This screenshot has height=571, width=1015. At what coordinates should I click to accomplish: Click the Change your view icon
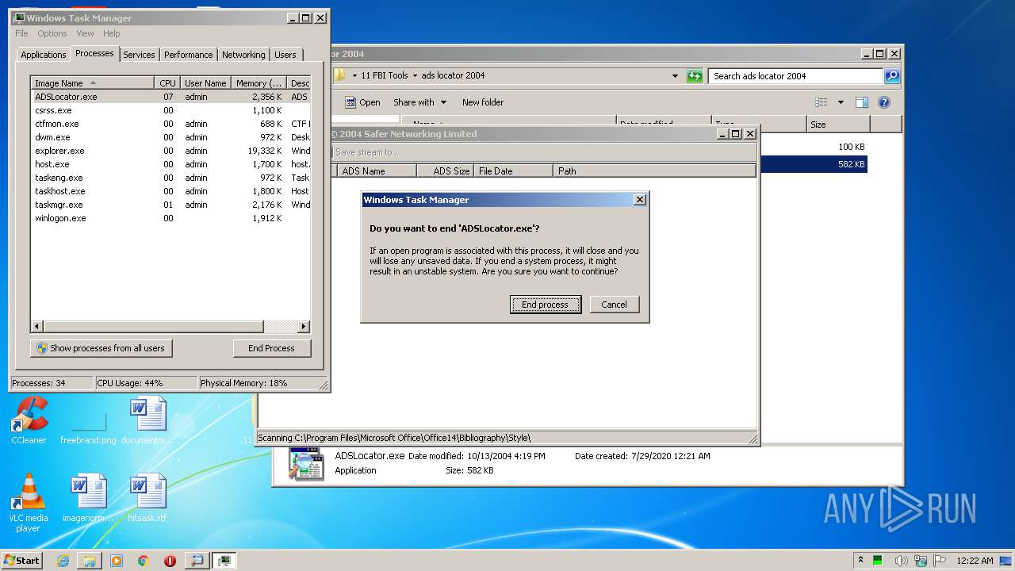(822, 102)
